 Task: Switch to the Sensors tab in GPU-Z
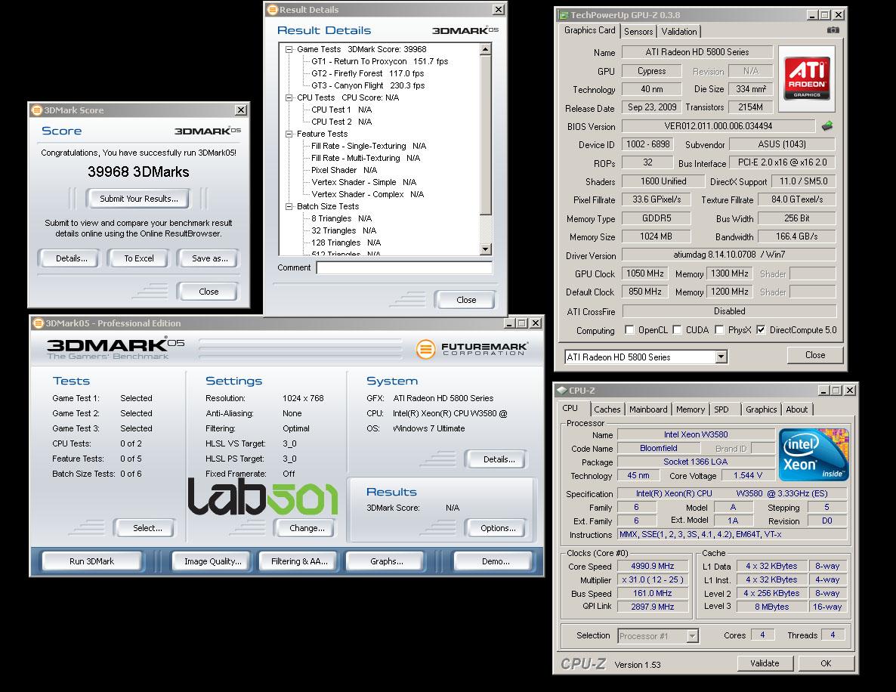638,32
